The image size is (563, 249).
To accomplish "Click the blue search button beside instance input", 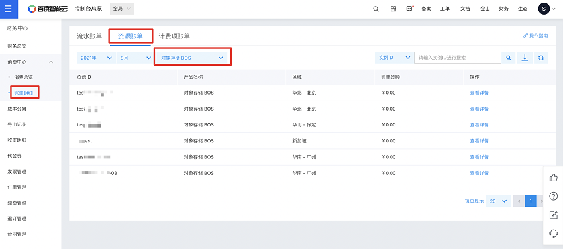I will click(509, 58).
